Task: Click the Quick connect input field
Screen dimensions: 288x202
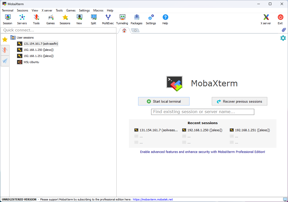Action: pos(59,30)
